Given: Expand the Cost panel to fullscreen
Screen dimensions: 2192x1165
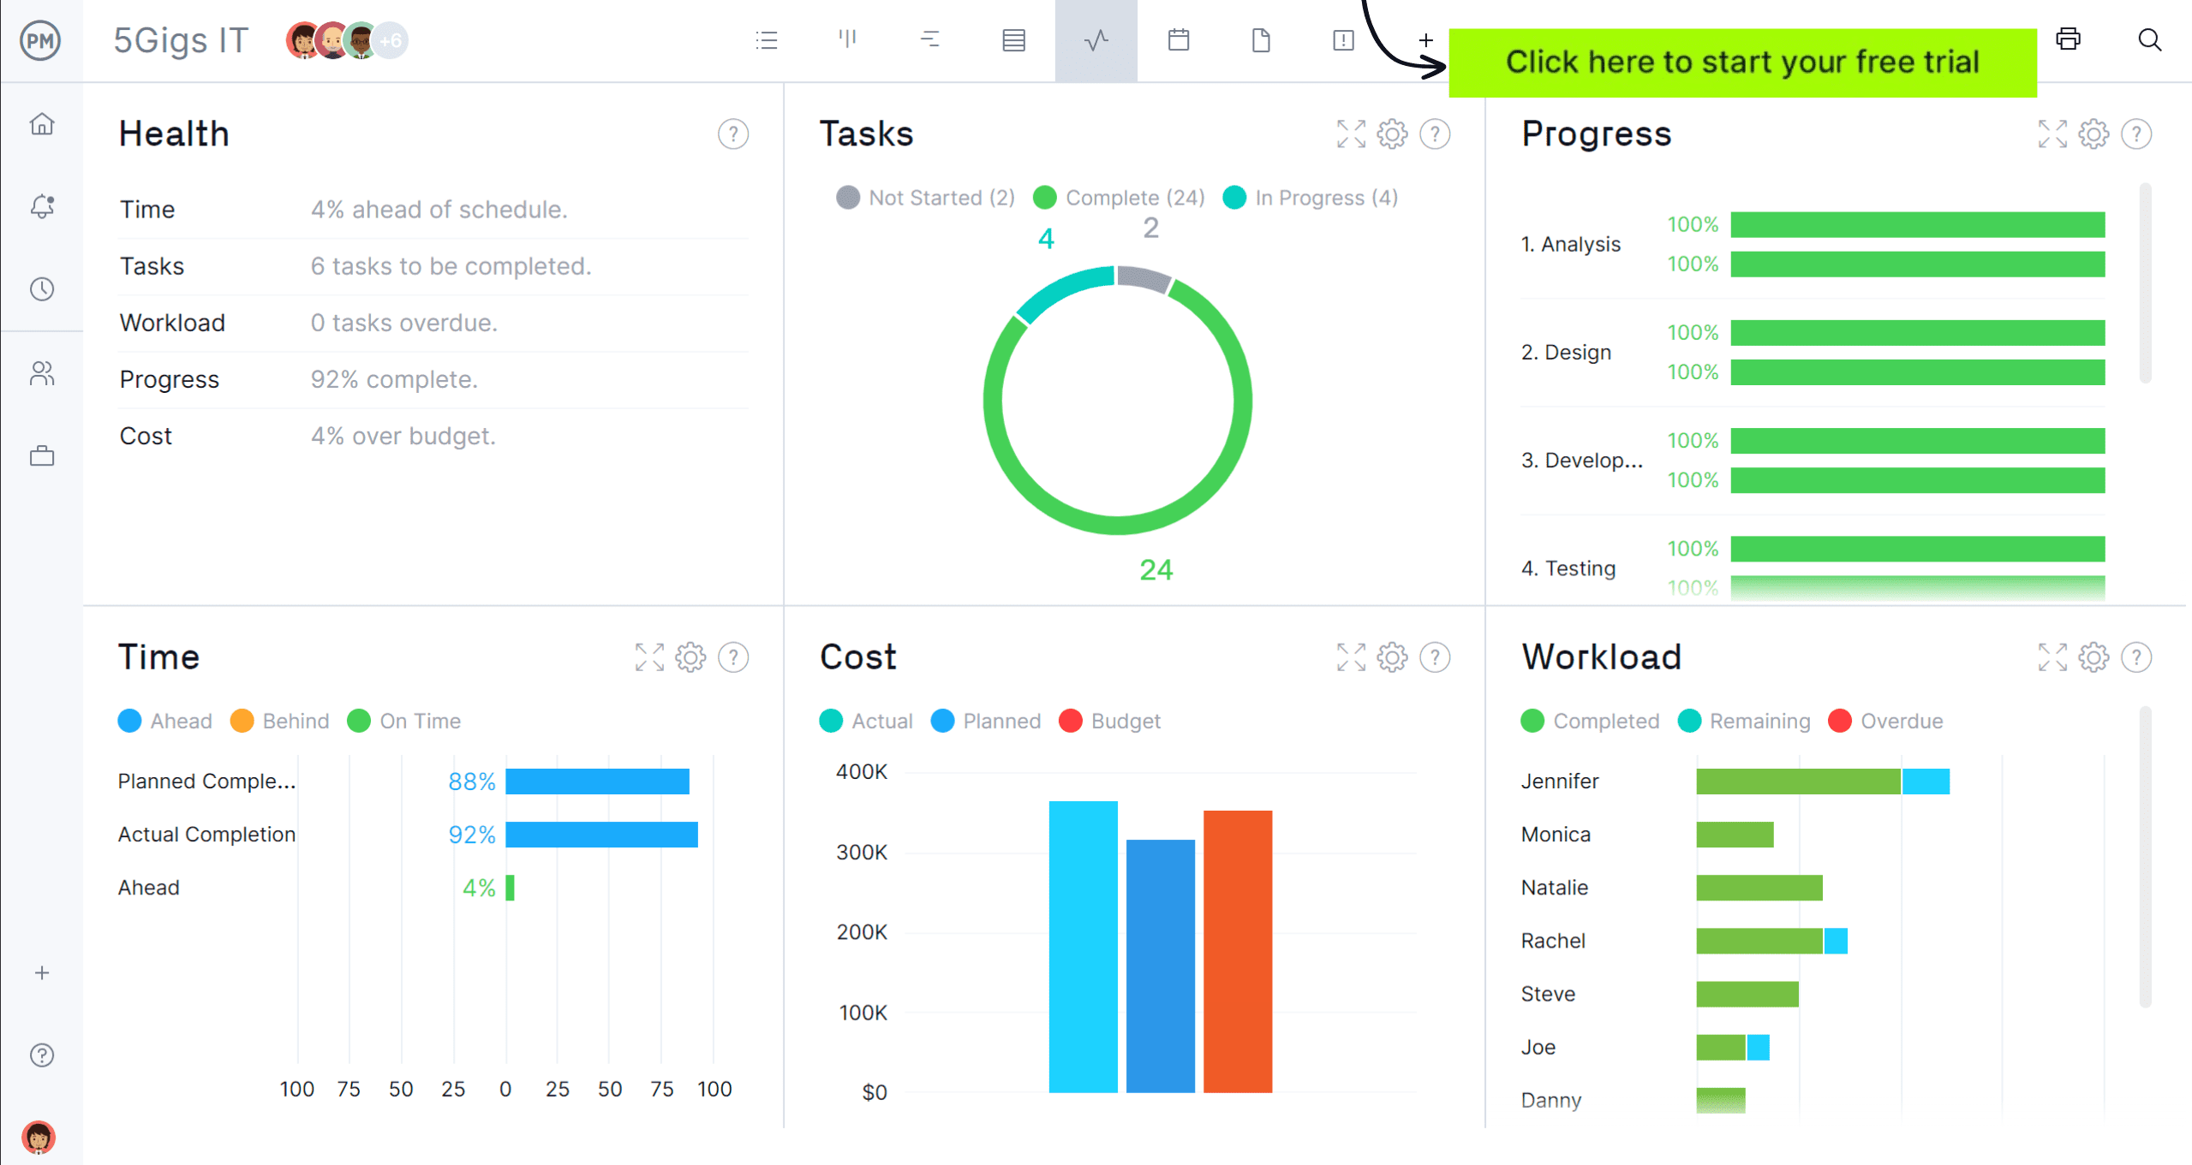Looking at the screenshot, I should [x=1350, y=657].
